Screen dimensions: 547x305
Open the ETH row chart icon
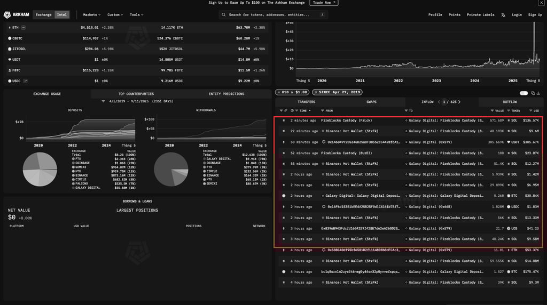tap(24, 28)
